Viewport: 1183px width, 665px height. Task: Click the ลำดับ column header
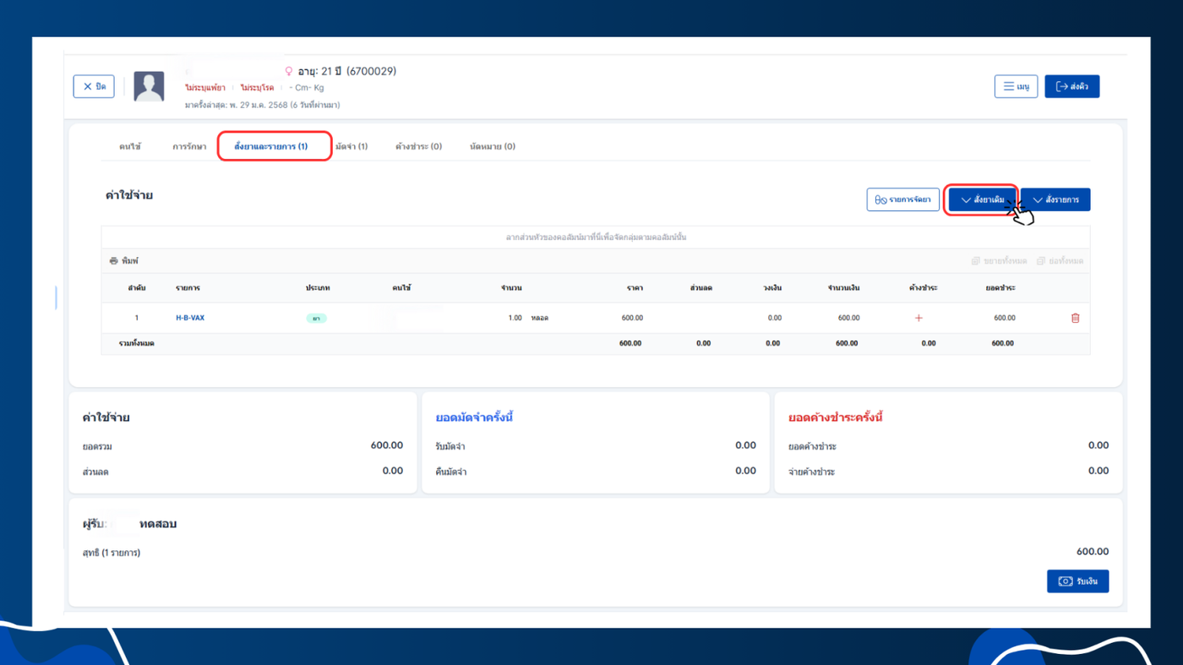137,288
